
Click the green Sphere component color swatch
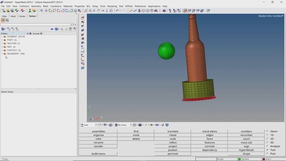tap(240, 159)
